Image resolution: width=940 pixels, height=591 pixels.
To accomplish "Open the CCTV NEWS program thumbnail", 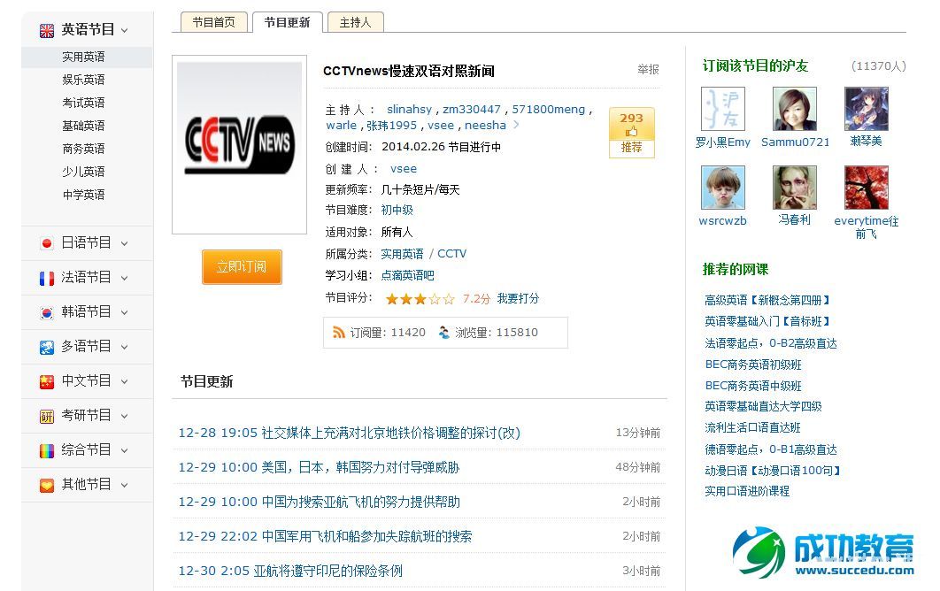I will tap(239, 146).
